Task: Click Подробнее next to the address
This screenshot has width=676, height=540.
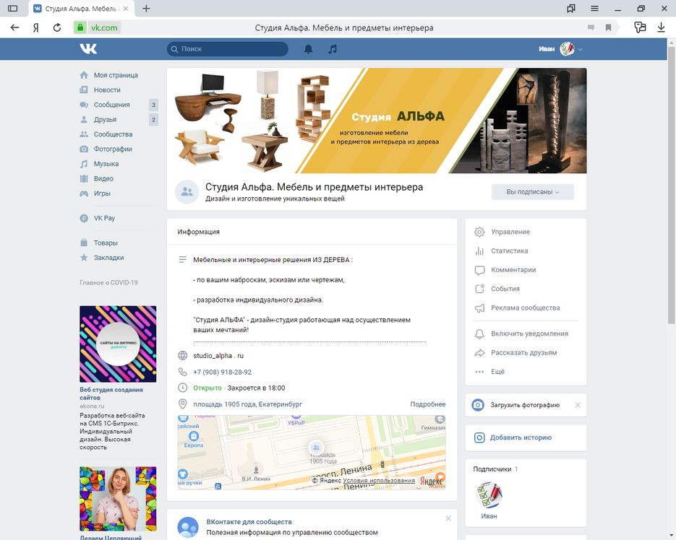Action: click(428, 404)
